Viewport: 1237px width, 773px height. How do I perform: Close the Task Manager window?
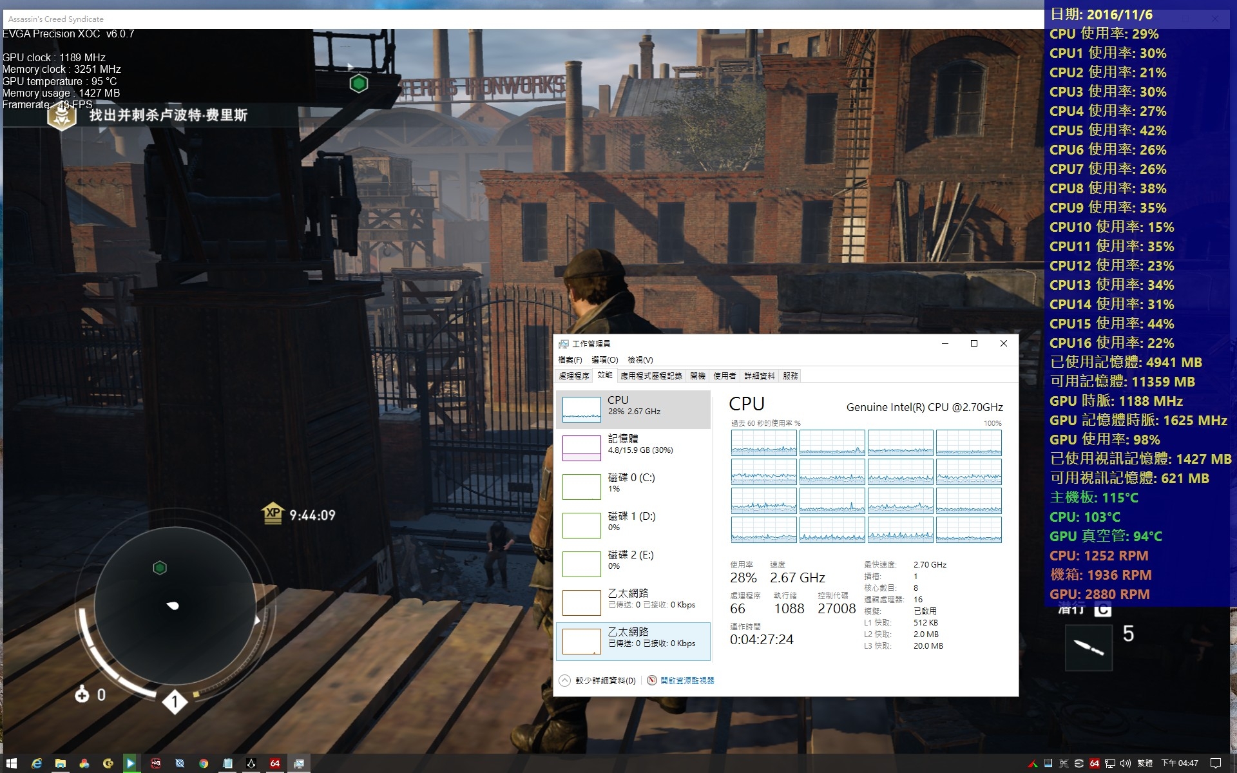pos(1003,344)
